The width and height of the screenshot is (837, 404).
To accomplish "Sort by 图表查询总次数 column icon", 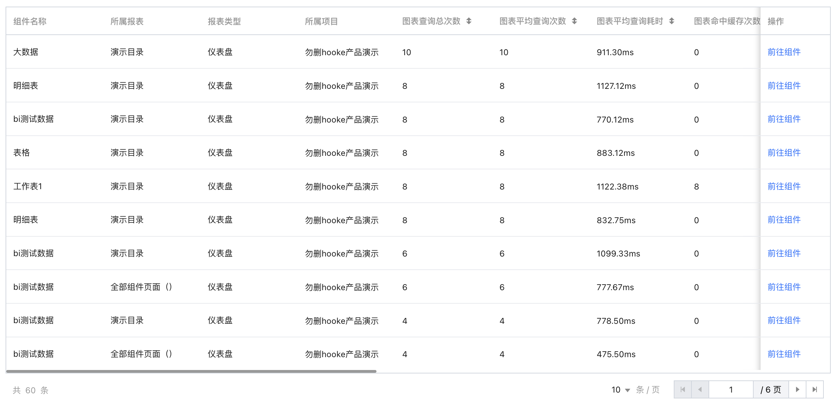I will tap(469, 21).
